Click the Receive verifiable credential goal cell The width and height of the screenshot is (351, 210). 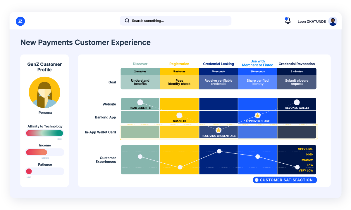tap(218, 82)
